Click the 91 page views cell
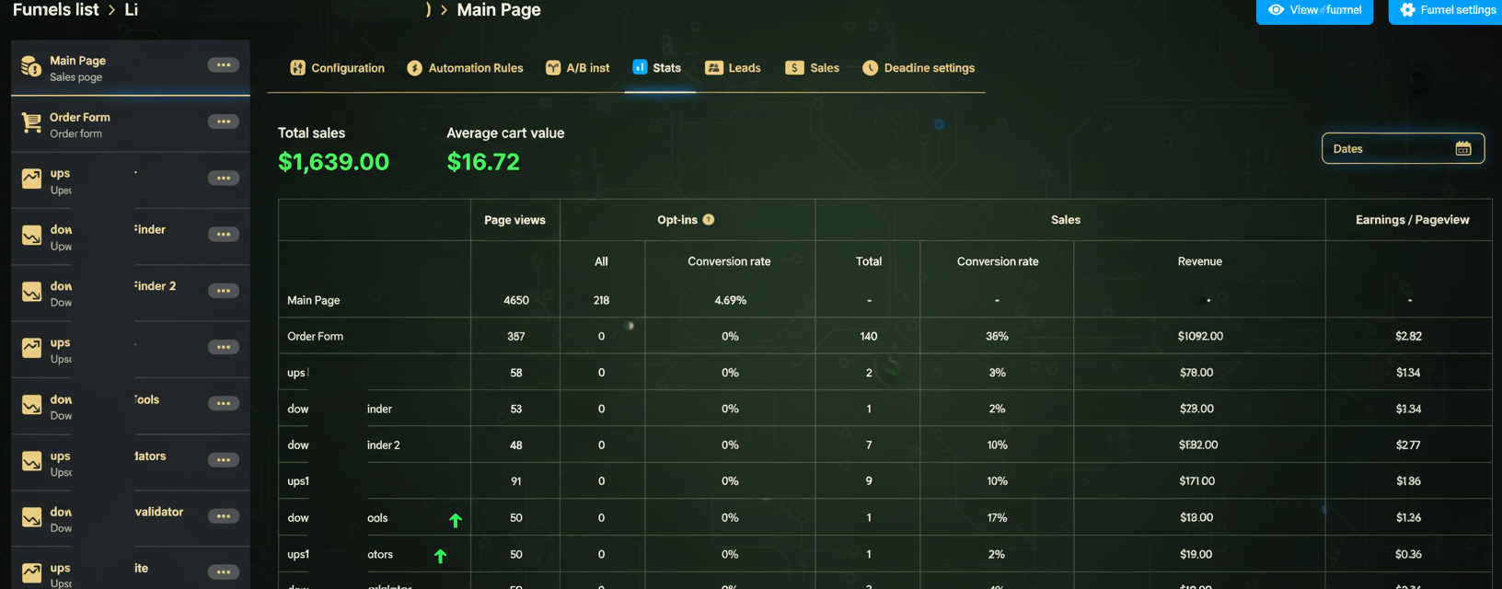This screenshot has width=1502, height=589. tap(515, 481)
